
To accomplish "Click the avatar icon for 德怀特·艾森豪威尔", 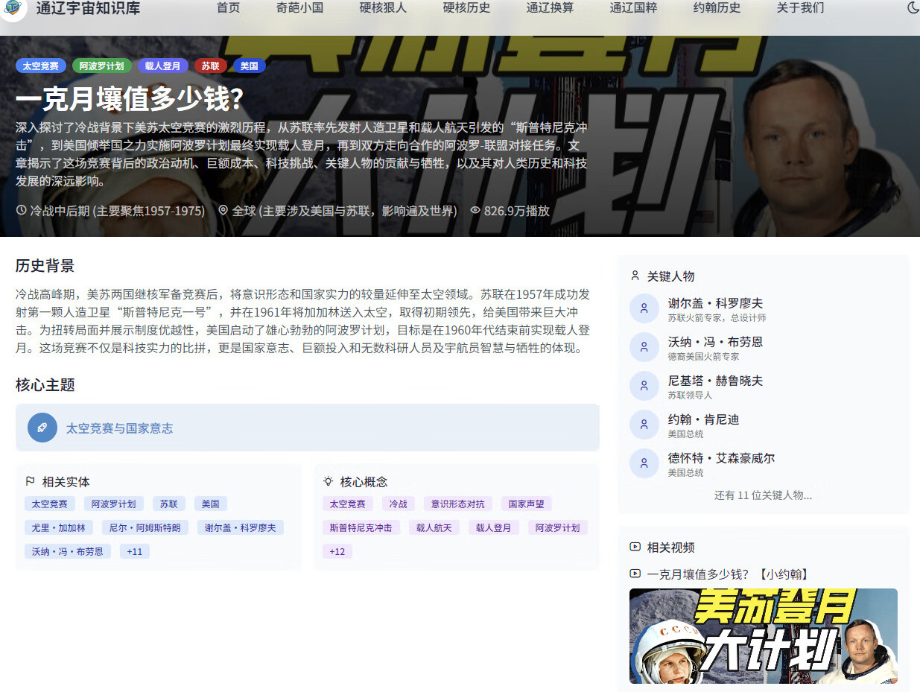I will coord(644,463).
